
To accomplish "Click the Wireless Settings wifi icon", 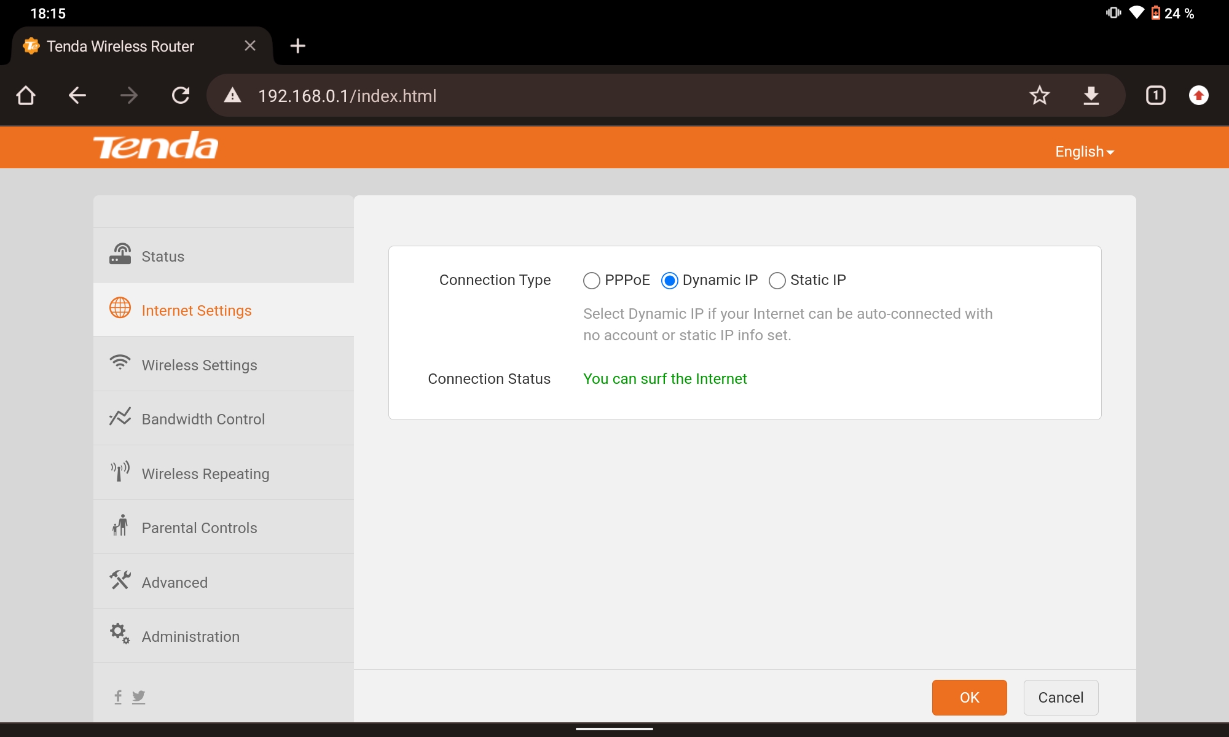I will pyautogui.click(x=120, y=362).
